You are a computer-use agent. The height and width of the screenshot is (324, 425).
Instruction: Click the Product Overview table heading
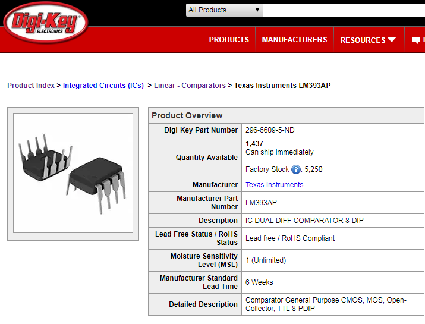click(187, 115)
